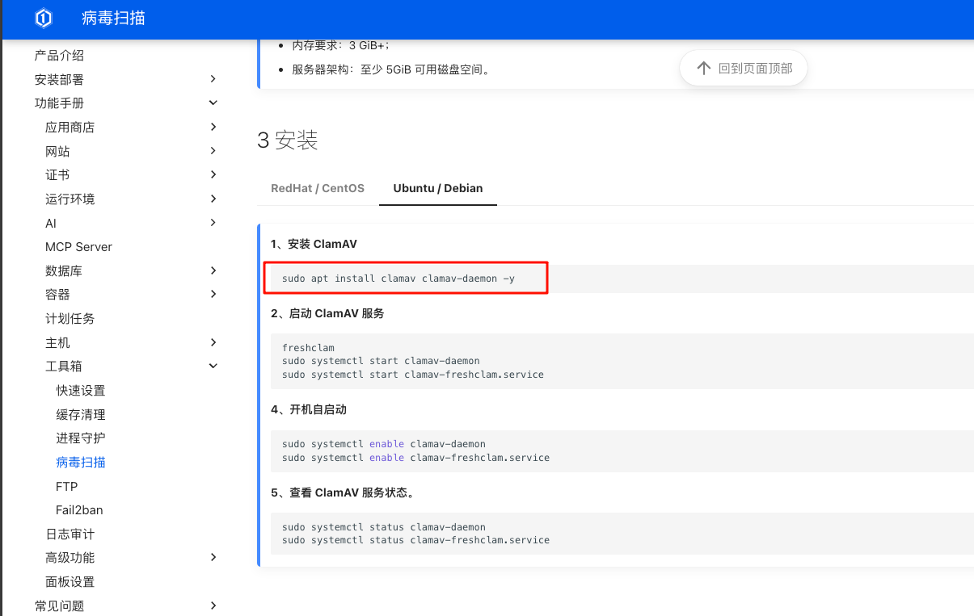This screenshot has width=974, height=616.
Task: Expand the 容器 chevron
Action: tap(213, 294)
